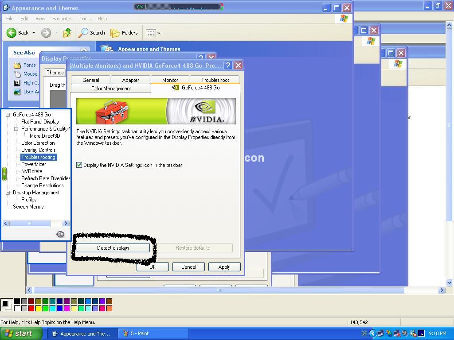Click Paint's vertical scroll down arrow
The width and height of the screenshot is (454, 340).
point(449,282)
